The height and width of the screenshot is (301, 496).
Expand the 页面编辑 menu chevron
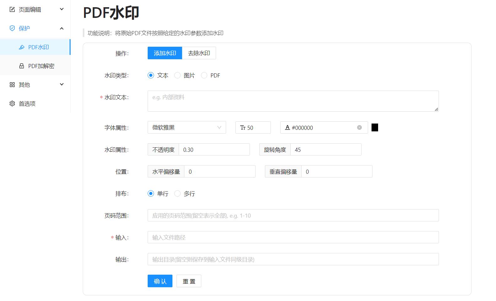62,9
